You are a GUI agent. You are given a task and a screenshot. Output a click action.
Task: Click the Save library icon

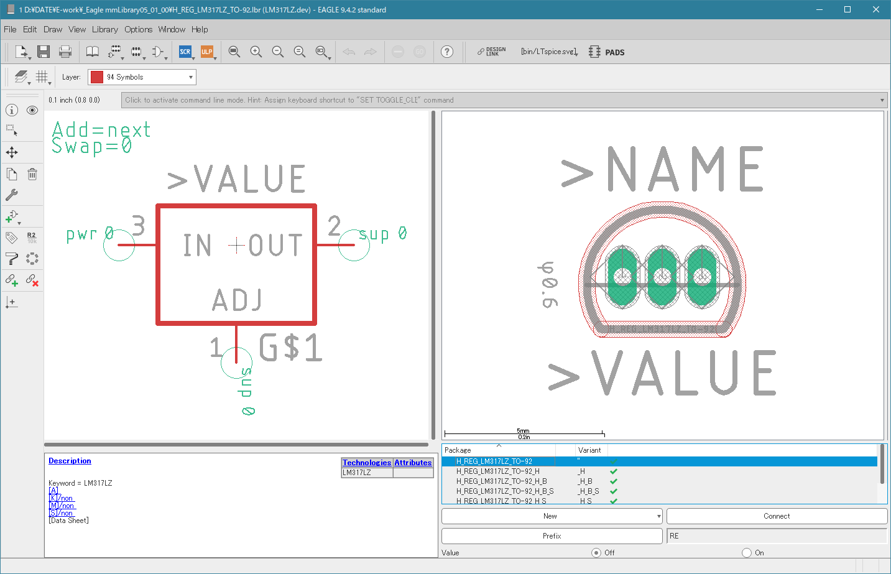[43, 52]
